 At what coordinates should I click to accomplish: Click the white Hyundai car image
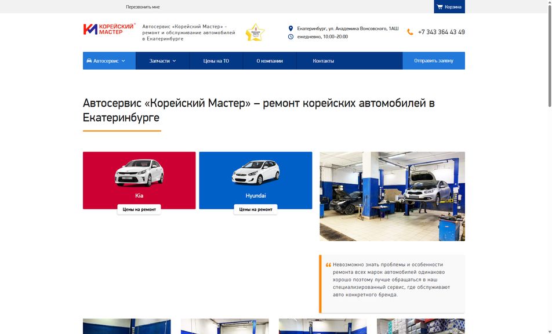tap(256, 172)
